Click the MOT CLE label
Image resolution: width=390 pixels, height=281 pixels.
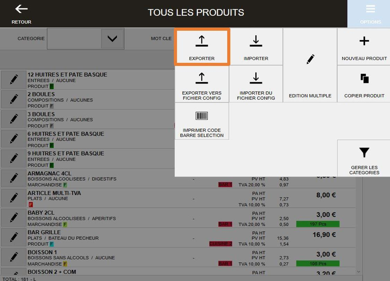(x=161, y=38)
